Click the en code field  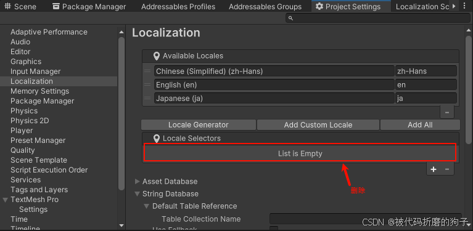426,84
